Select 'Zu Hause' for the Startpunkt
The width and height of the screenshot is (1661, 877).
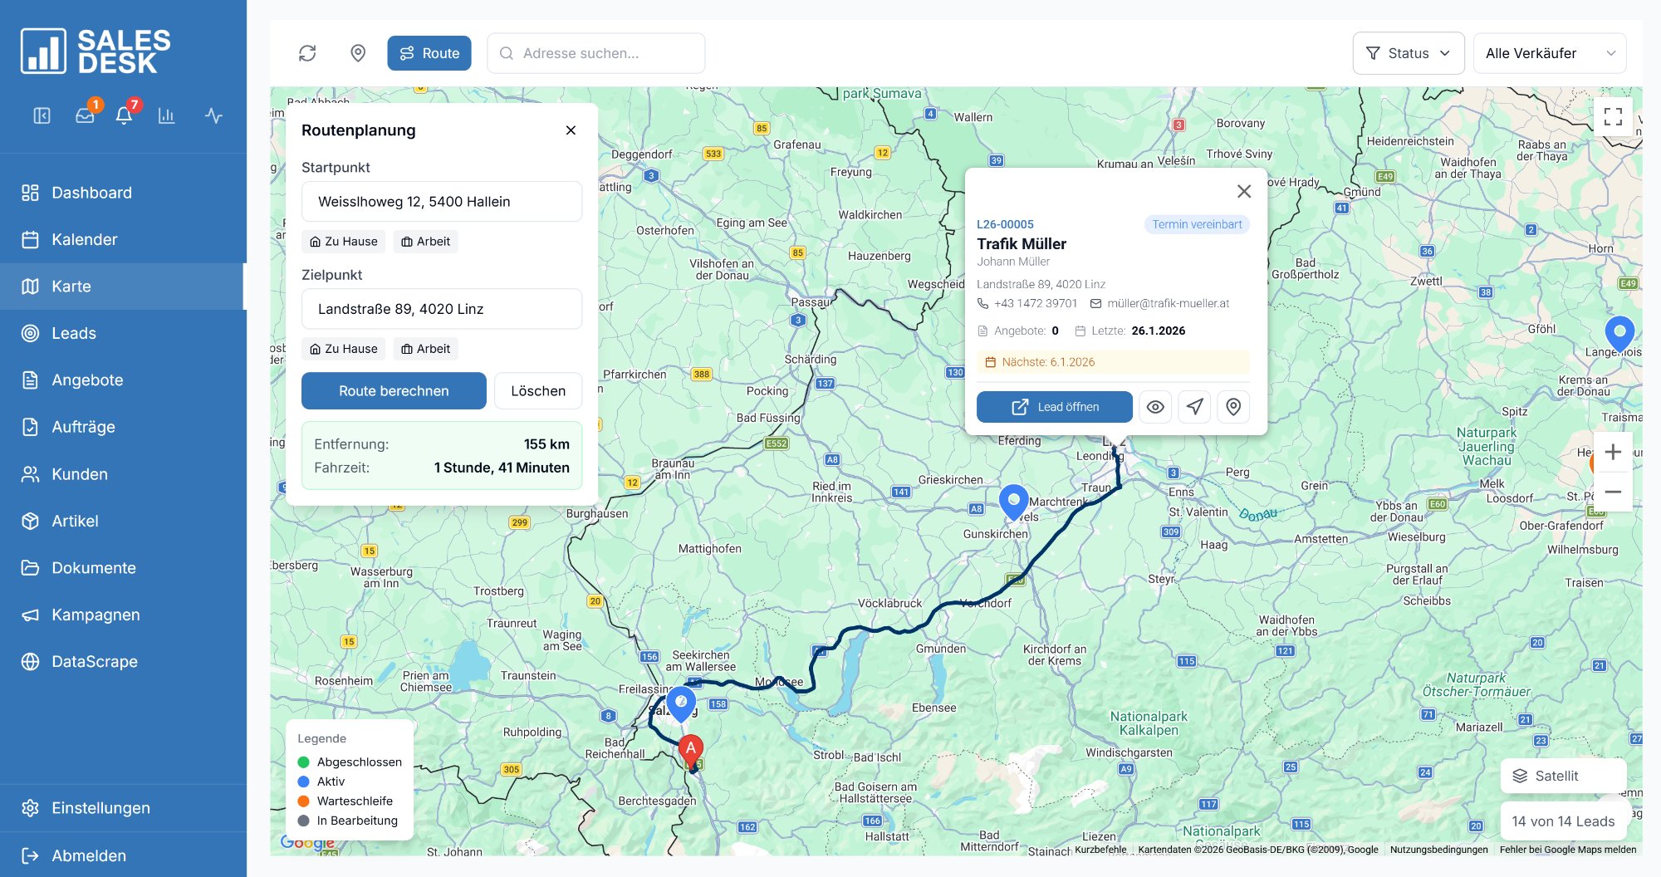pos(344,241)
